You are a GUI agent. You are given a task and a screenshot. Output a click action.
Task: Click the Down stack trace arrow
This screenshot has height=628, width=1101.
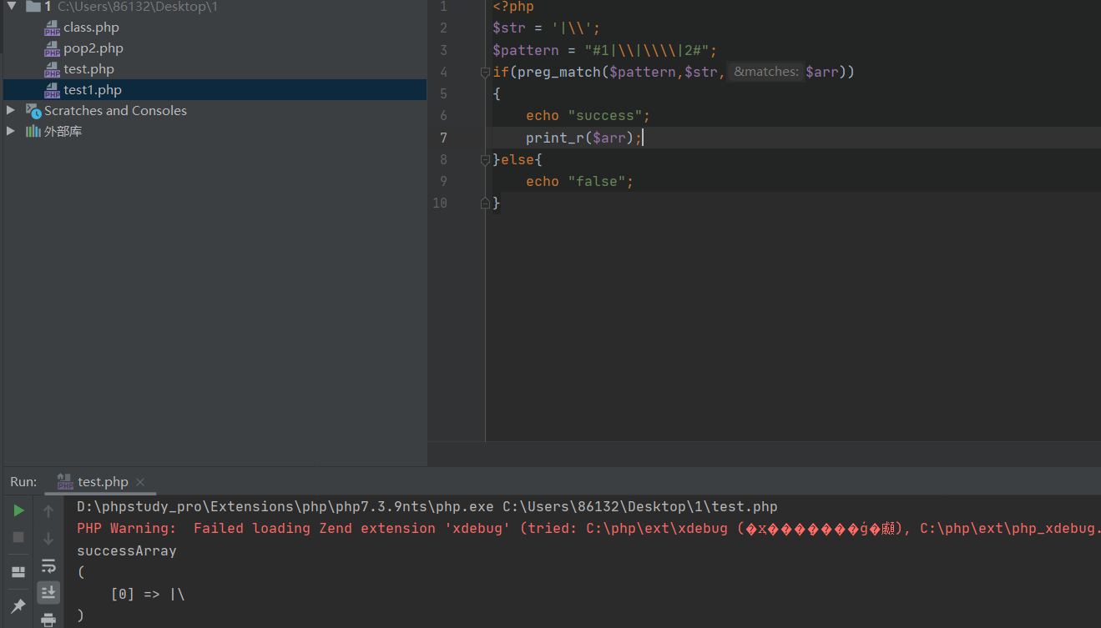pos(48,539)
